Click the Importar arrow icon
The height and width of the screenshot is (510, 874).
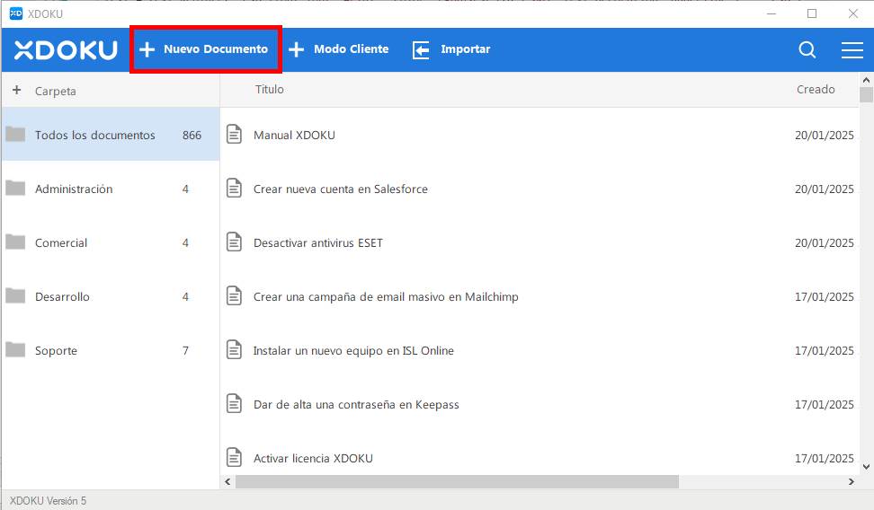pyautogui.click(x=421, y=49)
